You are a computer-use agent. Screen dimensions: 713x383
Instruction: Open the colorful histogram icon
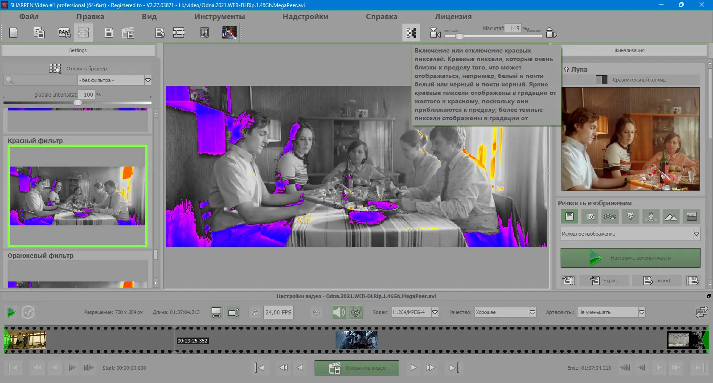(229, 33)
